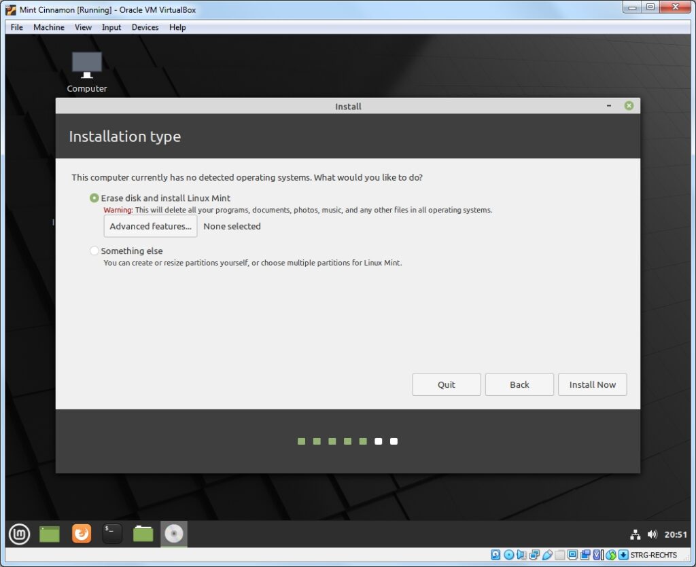Click the volume speaker tray icon
Viewport: 696px width, 567px height.
pyautogui.click(x=652, y=534)
